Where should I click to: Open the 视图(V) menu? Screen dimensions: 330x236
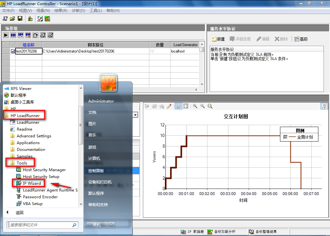25,11
